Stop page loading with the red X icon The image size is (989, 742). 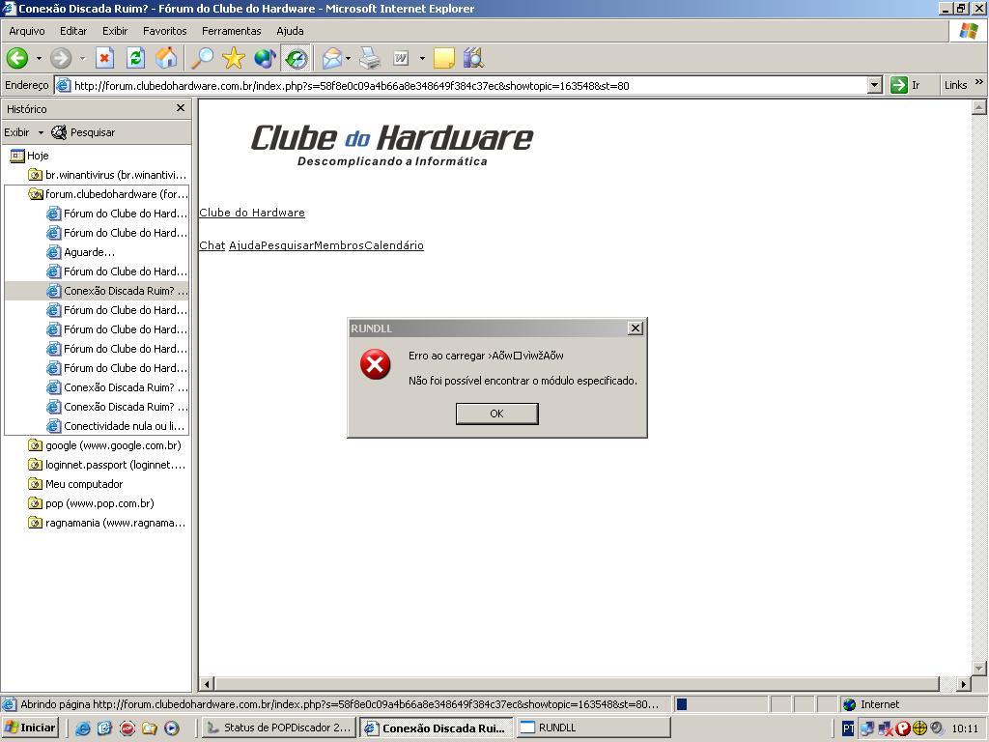pyautogui.click(x=104, y=59)
